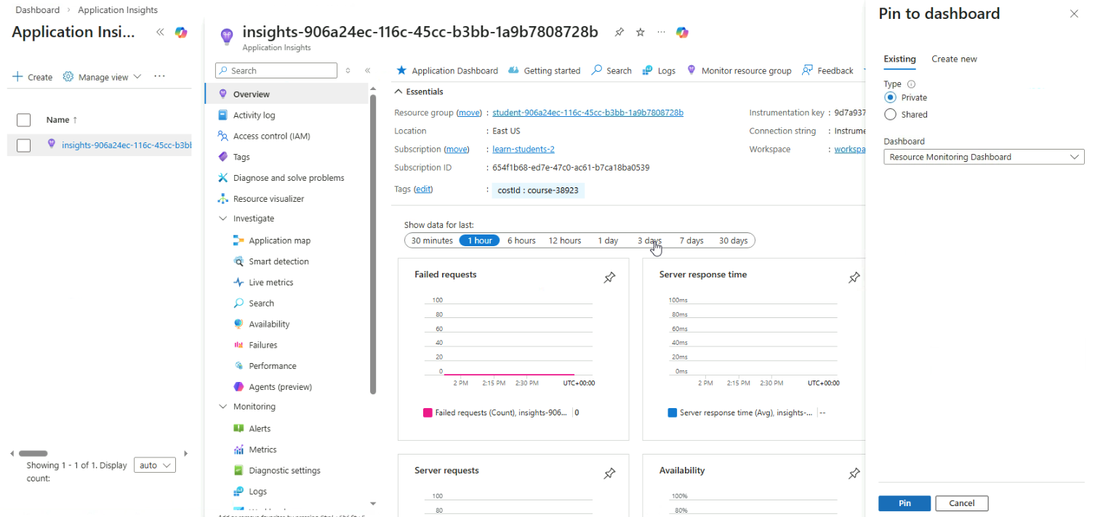Click the favorite star next to resource title
Screen dimensions: 1095x517
[x=640, y=33]
